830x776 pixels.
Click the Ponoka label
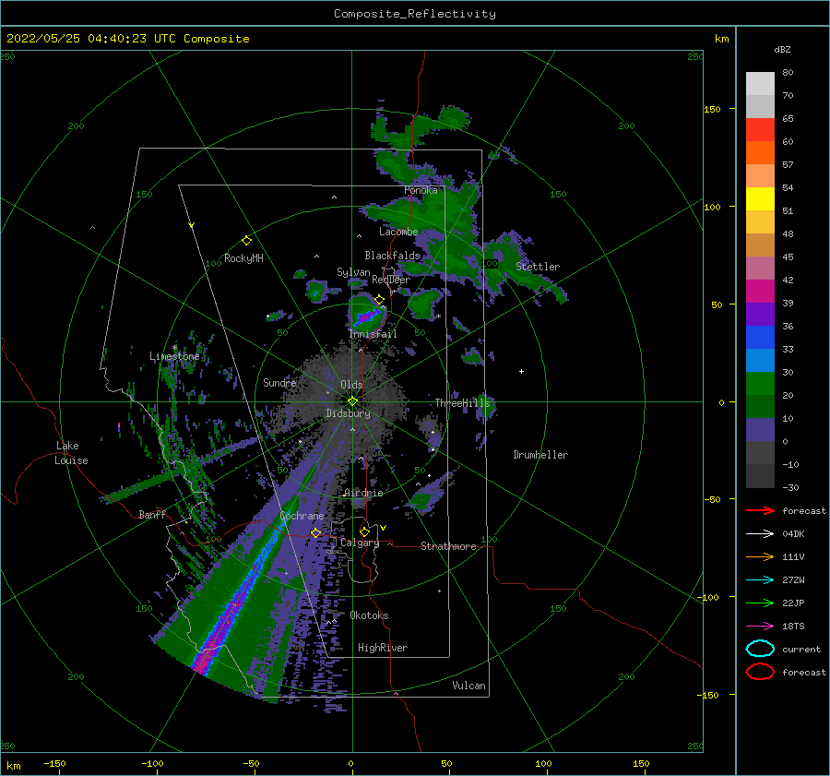[x=421, y=190]
